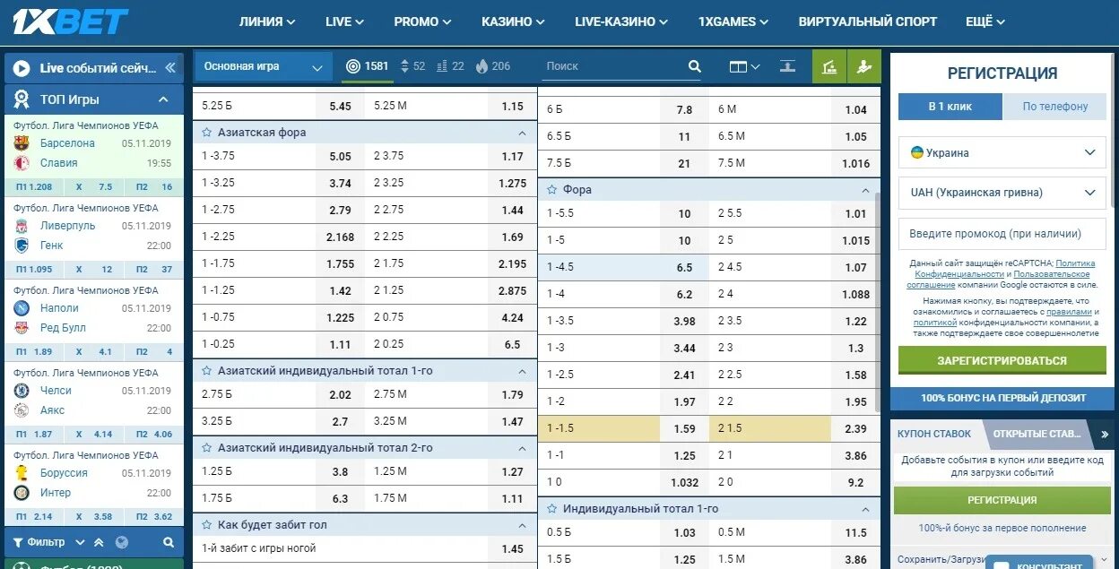Click the Live events play icon
This screenshot has width=1119, height=569.
tap(22, 68)
